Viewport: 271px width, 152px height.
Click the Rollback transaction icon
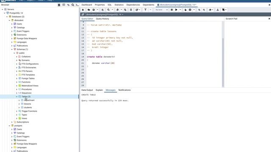[x=204, y=10]
